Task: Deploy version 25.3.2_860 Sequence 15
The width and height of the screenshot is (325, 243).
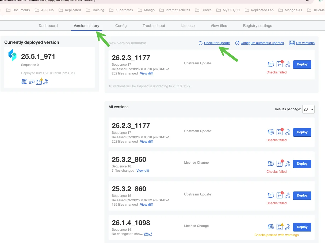Action: [x=302, y=195]
